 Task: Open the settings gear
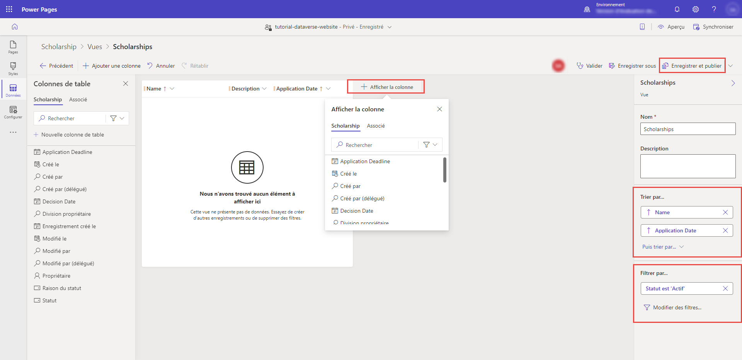coord(696,9)
